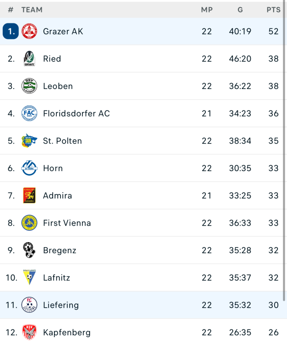Select the St. Polten wolf logo
This screenshot has height=344, width=287.
(29, 141)
